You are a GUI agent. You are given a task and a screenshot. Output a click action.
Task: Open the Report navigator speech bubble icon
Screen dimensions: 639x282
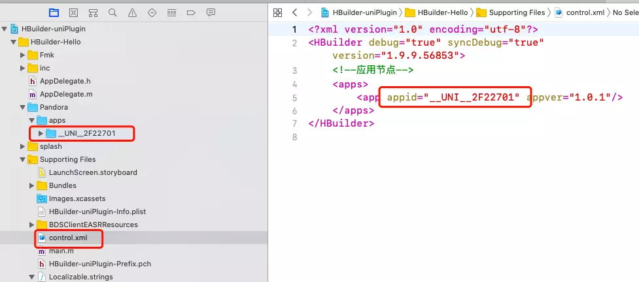pos(211,12)
